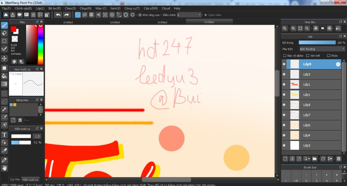Create a new layer in the layer panel
This screenshot has height=186, width=347.
click(285, 159)
